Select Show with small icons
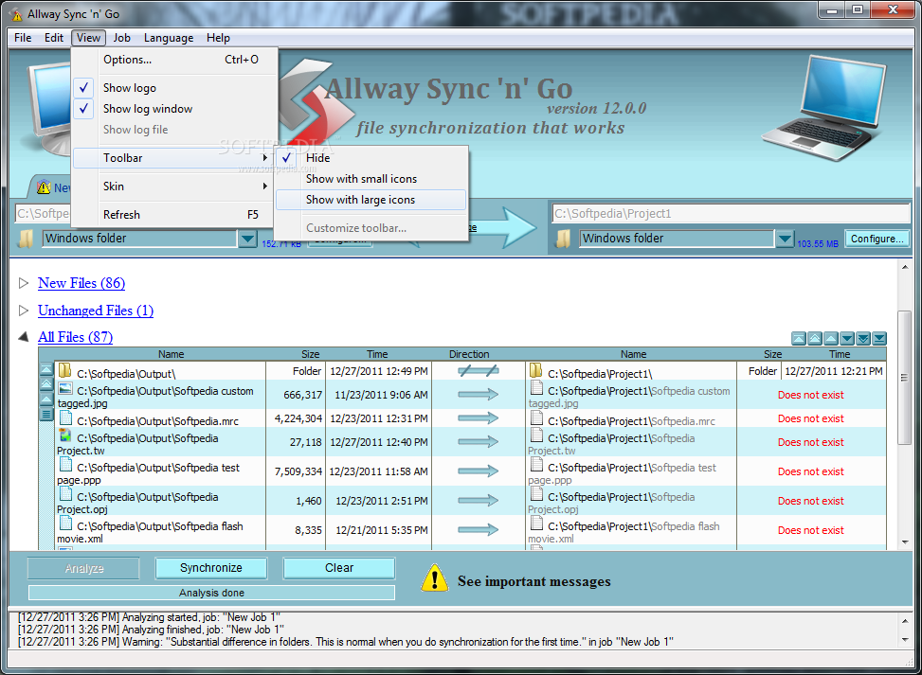922x675 pixels. [371, 179]
